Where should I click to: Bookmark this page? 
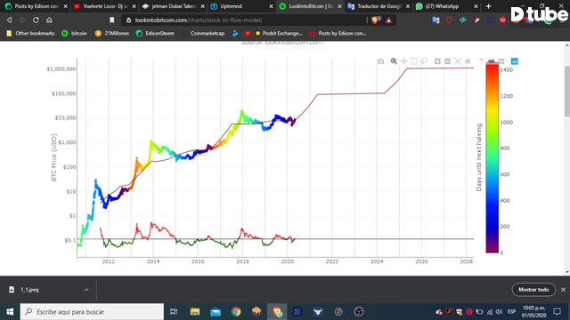[112, 20]
